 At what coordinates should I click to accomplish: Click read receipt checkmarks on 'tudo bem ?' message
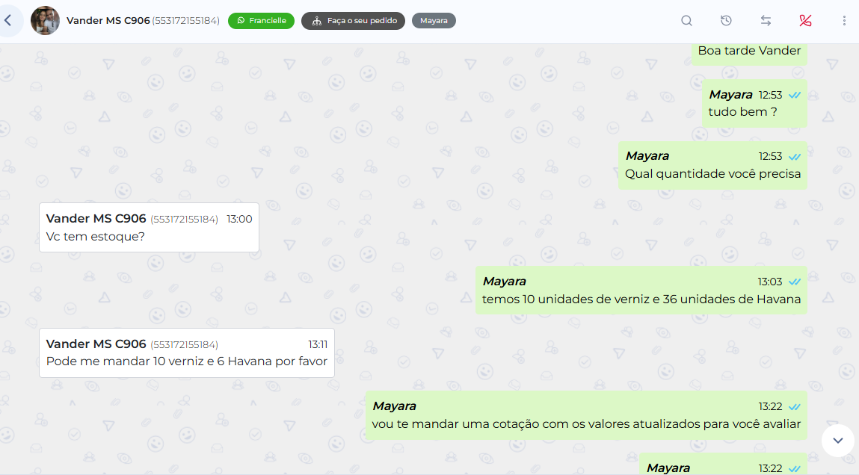(x=795, y=95)
